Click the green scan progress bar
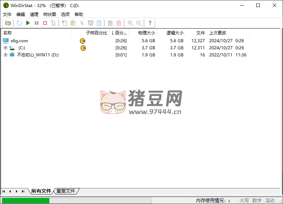The image size is (283, 204). 26,200
